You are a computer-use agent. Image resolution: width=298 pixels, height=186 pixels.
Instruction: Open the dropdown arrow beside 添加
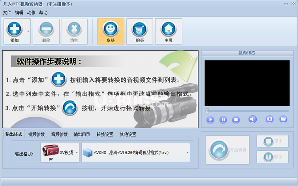click(28, 31)
